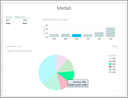Click the URS bar in bar chart
The width and height of the screenshot is (128, 98).
(99, 34)
